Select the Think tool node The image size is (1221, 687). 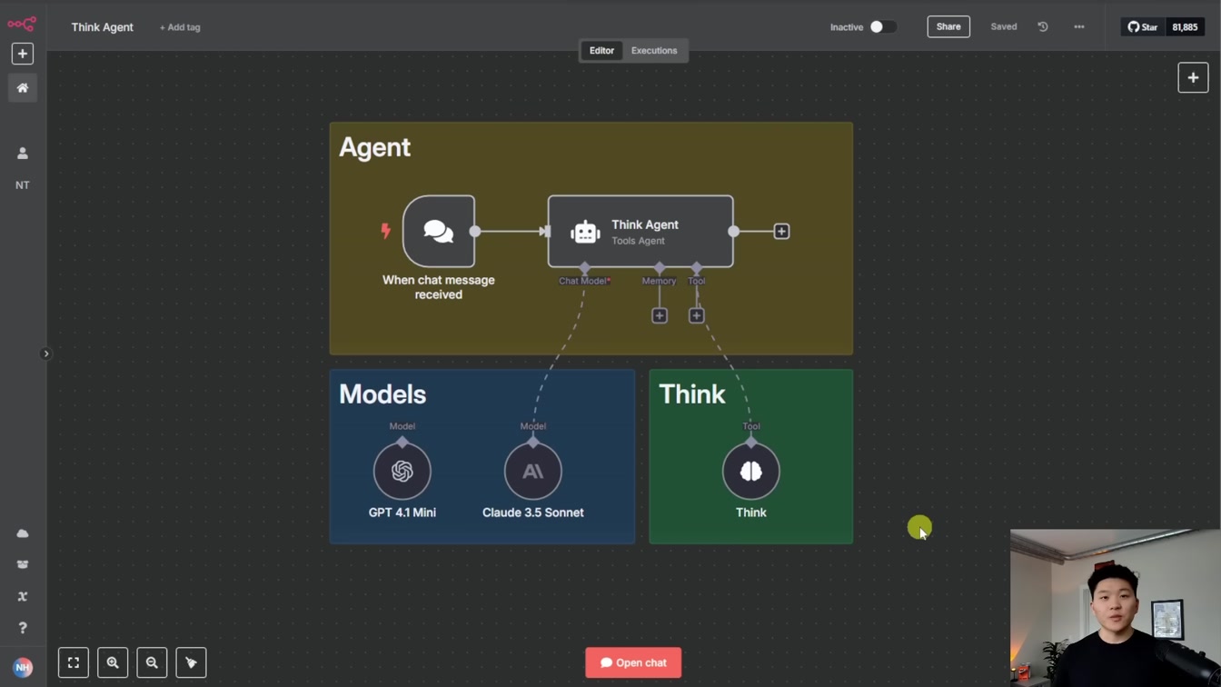(x=751, y=471)
